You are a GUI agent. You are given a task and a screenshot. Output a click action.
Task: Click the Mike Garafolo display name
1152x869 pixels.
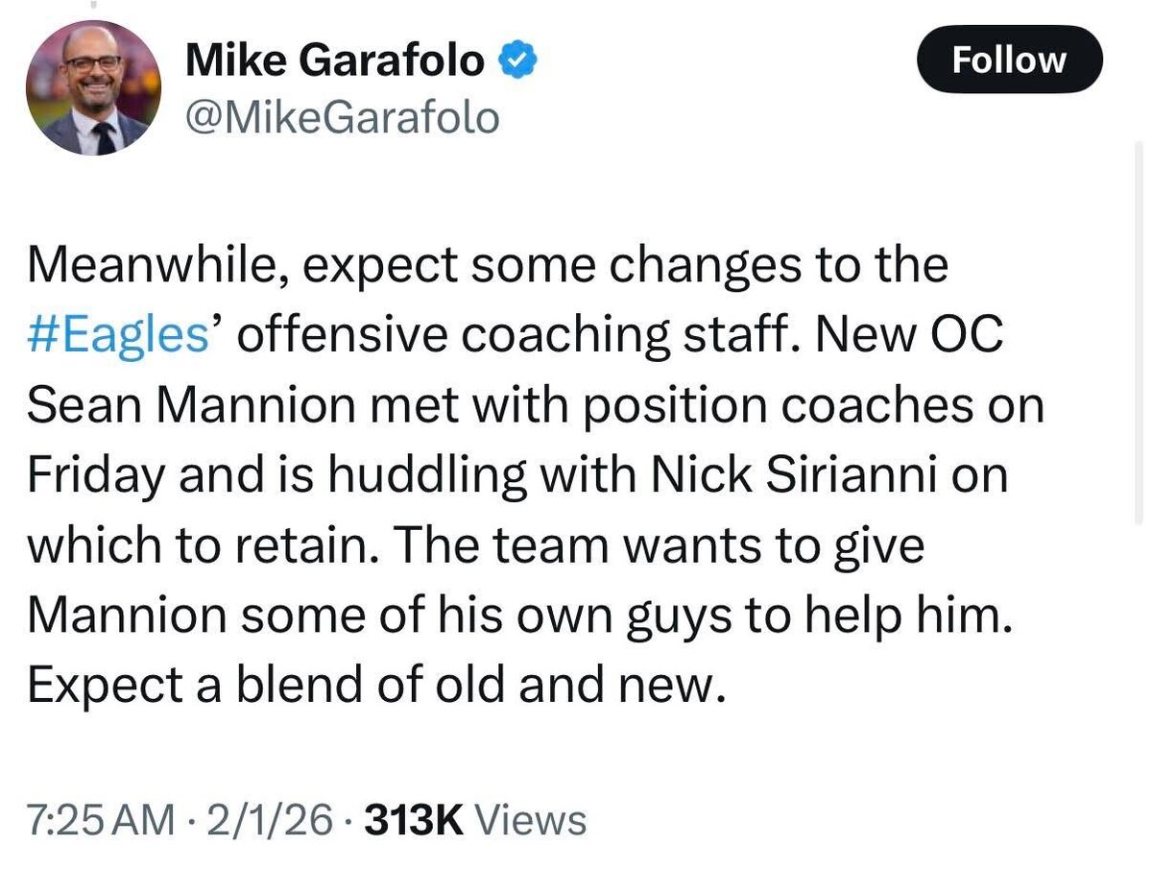tap(333, 62)
